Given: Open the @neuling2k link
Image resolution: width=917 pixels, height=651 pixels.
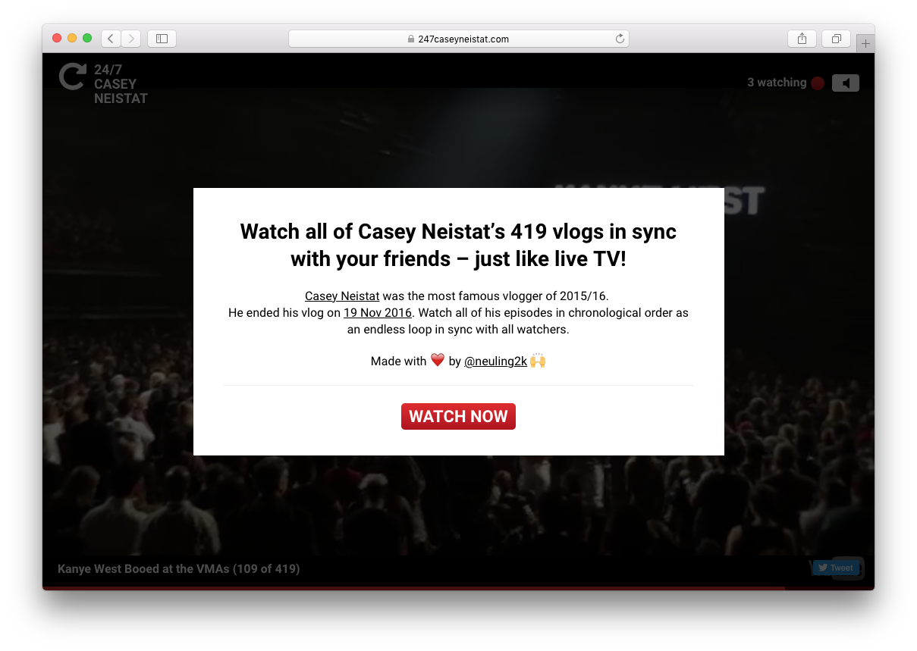Looking at the screenshot, I should pyautogui.click(x=495, y=361).
